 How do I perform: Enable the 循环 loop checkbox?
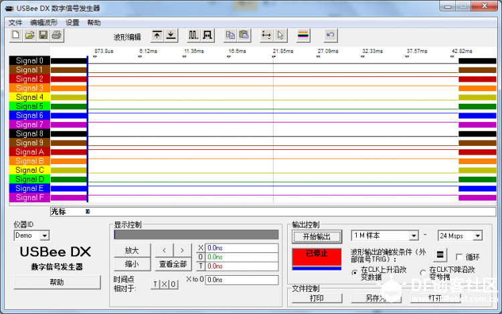[459, 257]
